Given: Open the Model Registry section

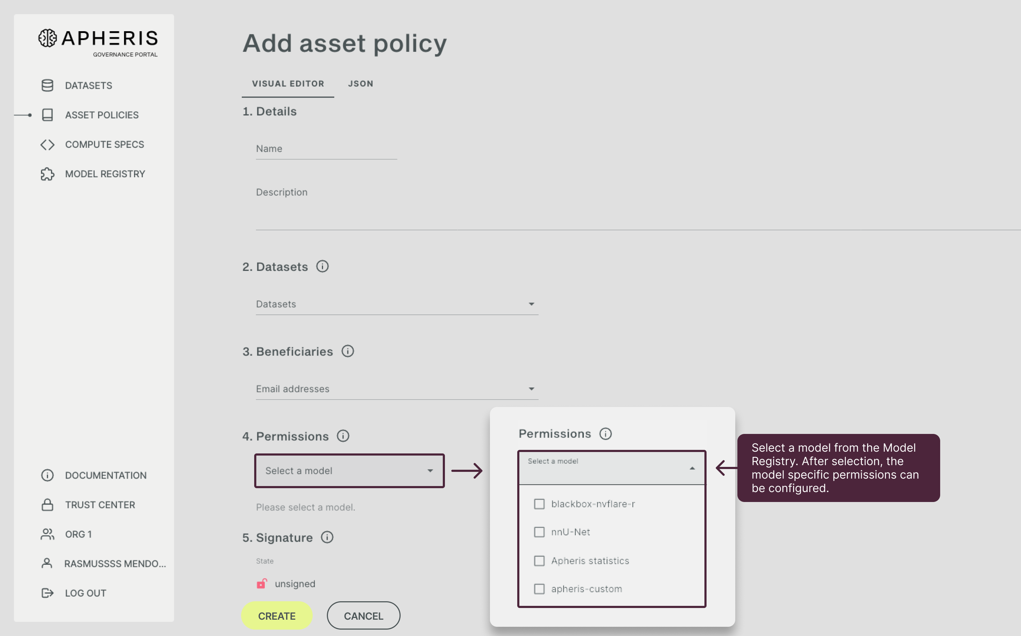Looking at the screenshot, I should [x=105, y=174].
